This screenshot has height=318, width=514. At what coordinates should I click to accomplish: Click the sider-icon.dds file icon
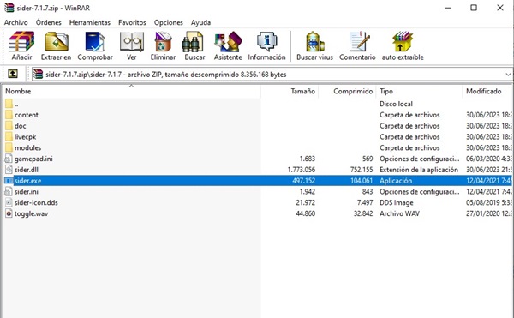coord(9,202)
